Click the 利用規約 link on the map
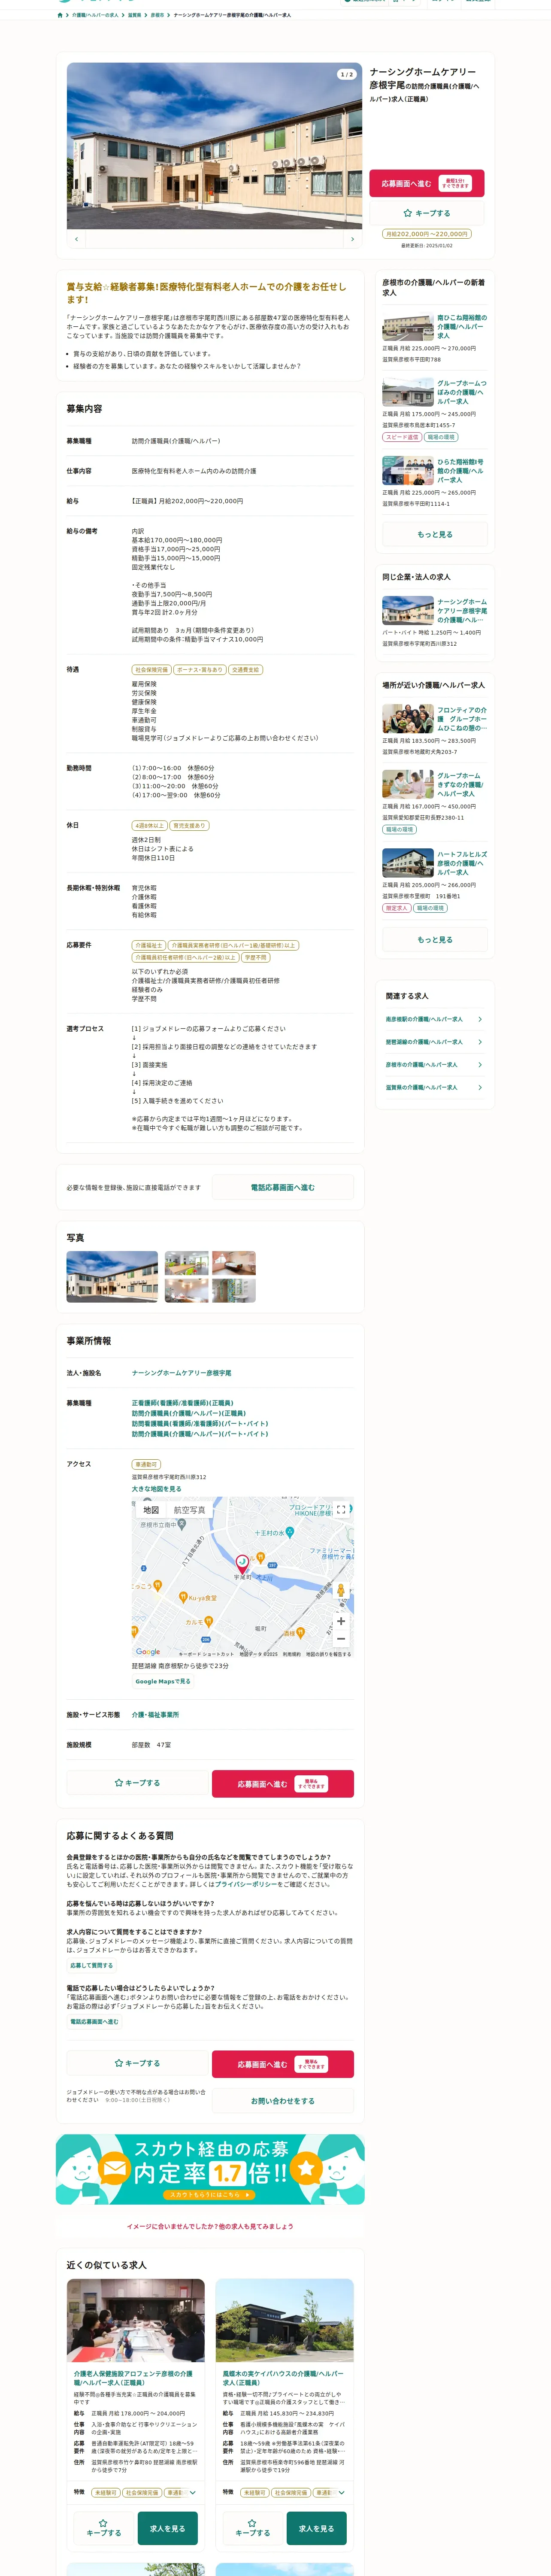This screenshot has width=551, height=2576. 292,1654
